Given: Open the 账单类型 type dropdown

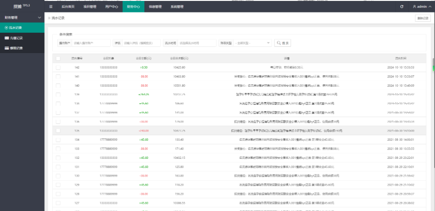Looking at the screenshot, I should pos(253,43).
